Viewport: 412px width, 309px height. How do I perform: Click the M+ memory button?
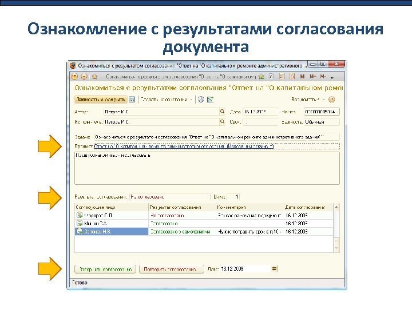312,77
